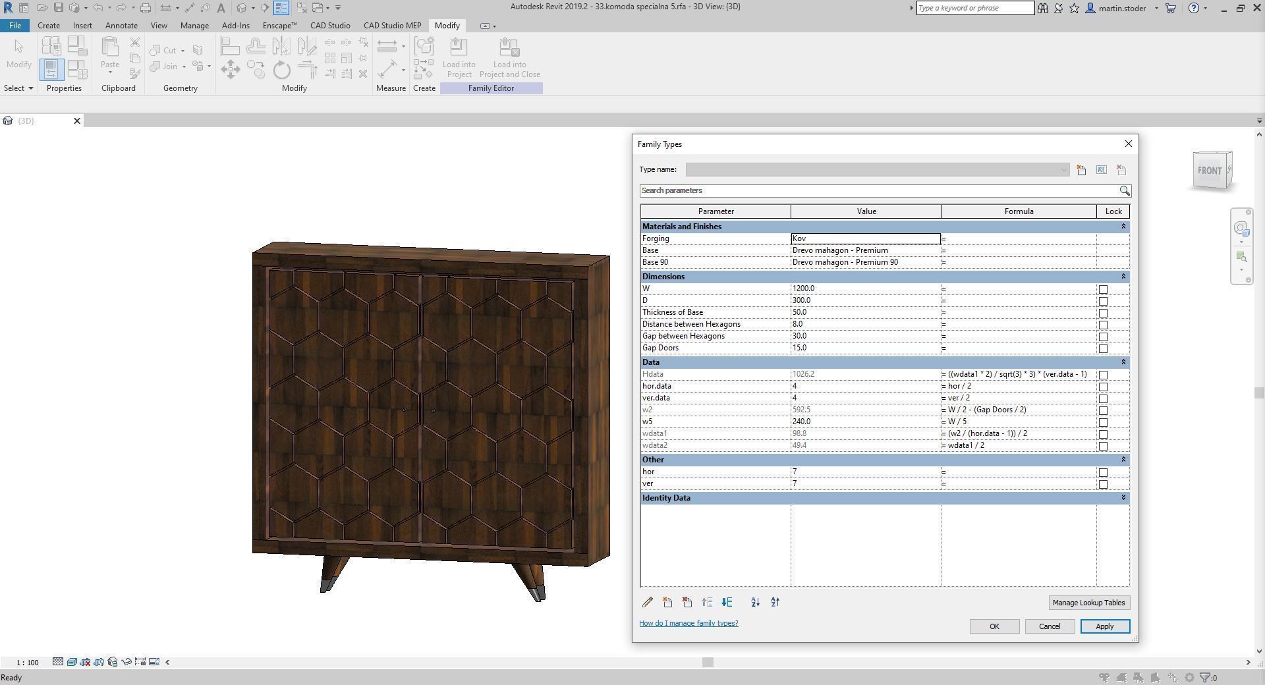Sort parameters ascending with the AZ icon

[x=755, y=602]
